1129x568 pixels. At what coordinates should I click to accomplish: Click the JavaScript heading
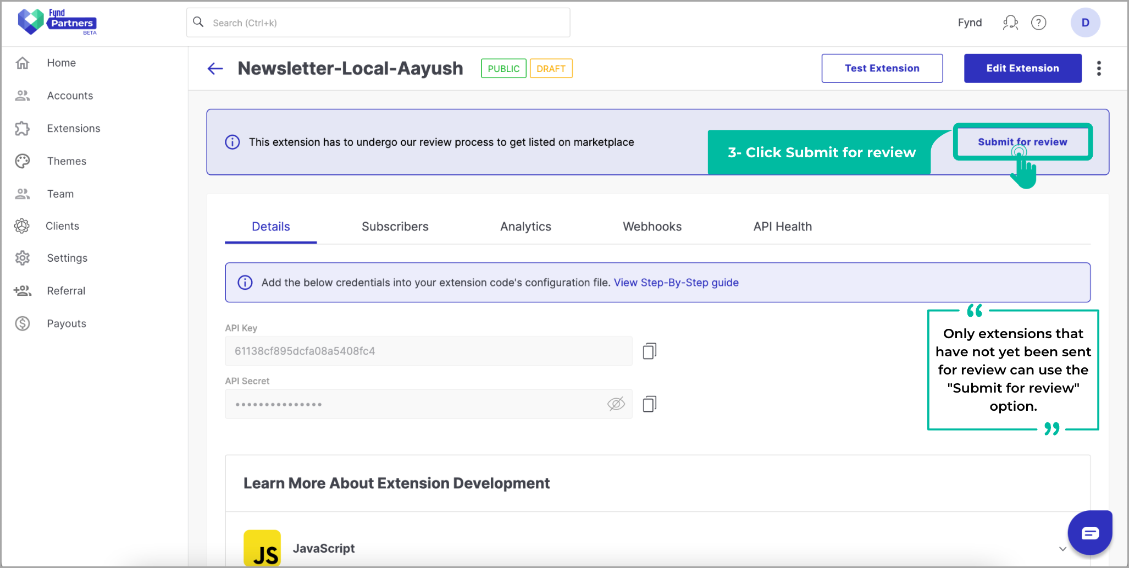click(x=324, y=548)
